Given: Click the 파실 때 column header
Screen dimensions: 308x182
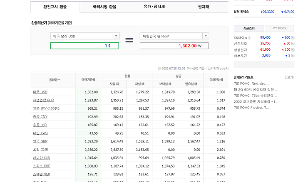Looking at the screenshot, I should coord(140,84).
